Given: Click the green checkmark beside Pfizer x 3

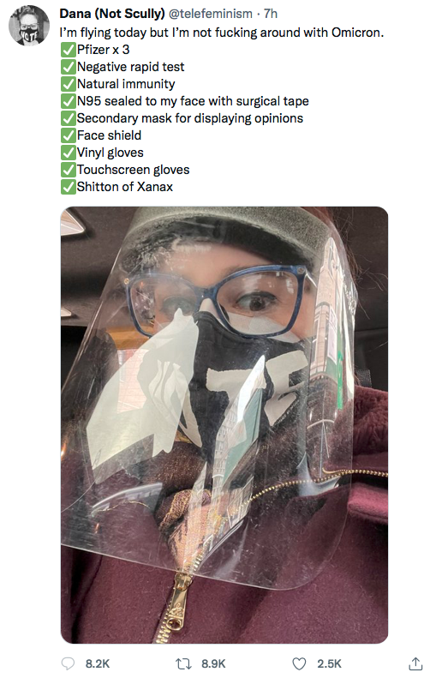Looking at the screenshot, I should (x=69, y=51).
